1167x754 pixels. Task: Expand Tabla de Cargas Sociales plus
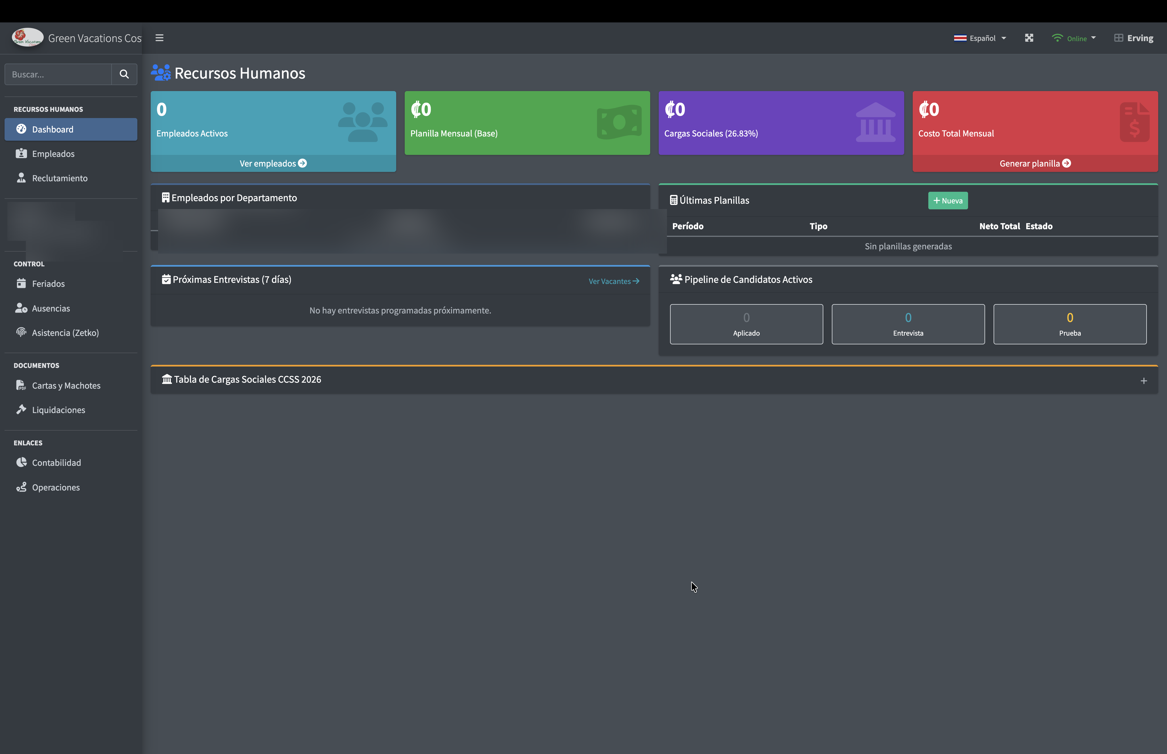1143,380
